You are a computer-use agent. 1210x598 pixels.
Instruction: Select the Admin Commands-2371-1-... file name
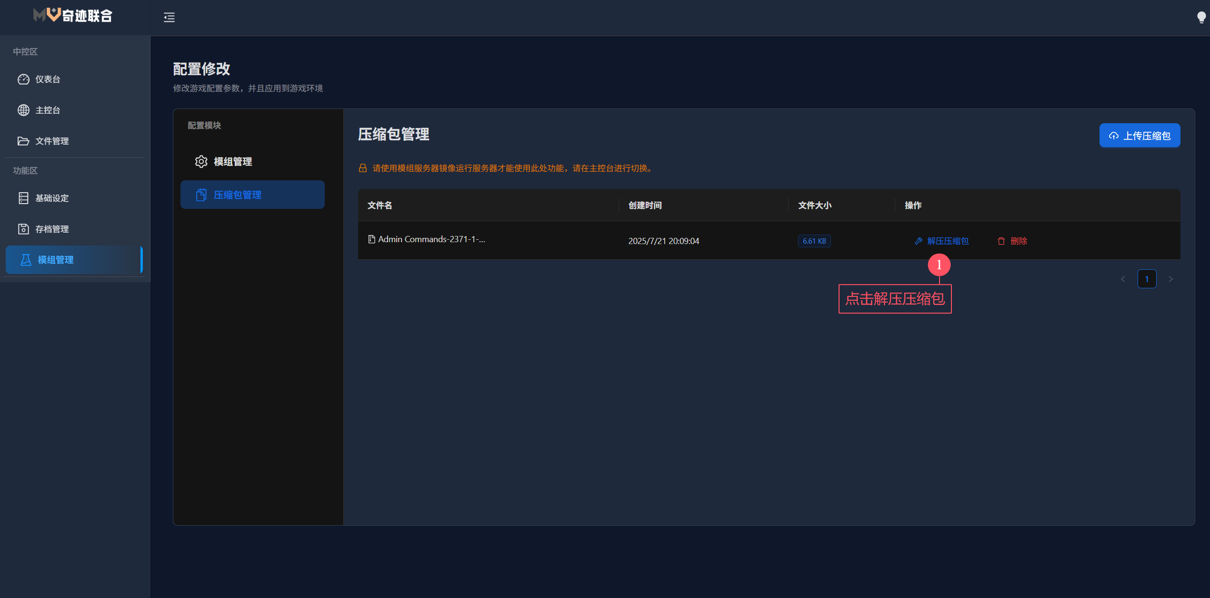coord(431,239)
